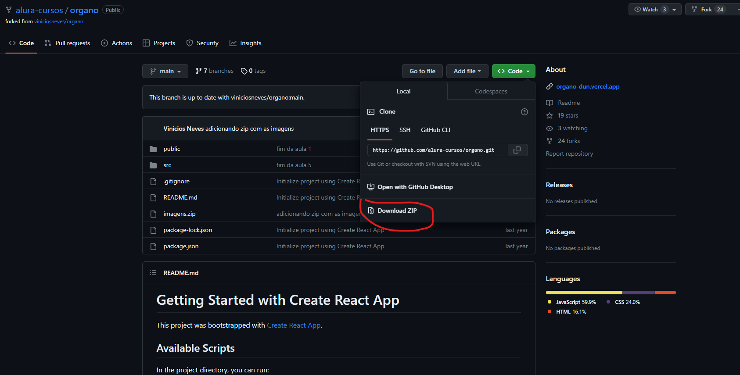Open the clone help question-mark icon
This screenshot has width=740, height=375.
click(524, 112)
